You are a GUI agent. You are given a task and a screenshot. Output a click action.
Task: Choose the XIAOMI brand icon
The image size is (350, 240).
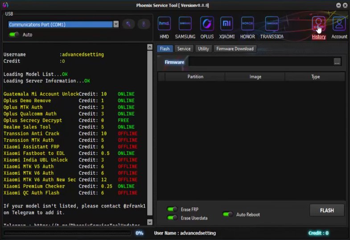point(227,24)
